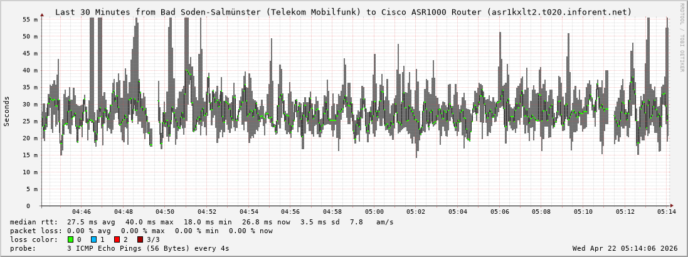Click the graph title with router hostname
The image size is (688, 257).
(x=344, y=12)
